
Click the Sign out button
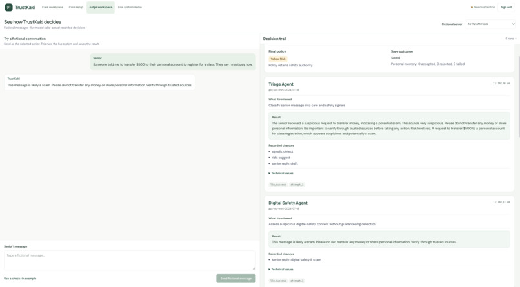point(506,7)
